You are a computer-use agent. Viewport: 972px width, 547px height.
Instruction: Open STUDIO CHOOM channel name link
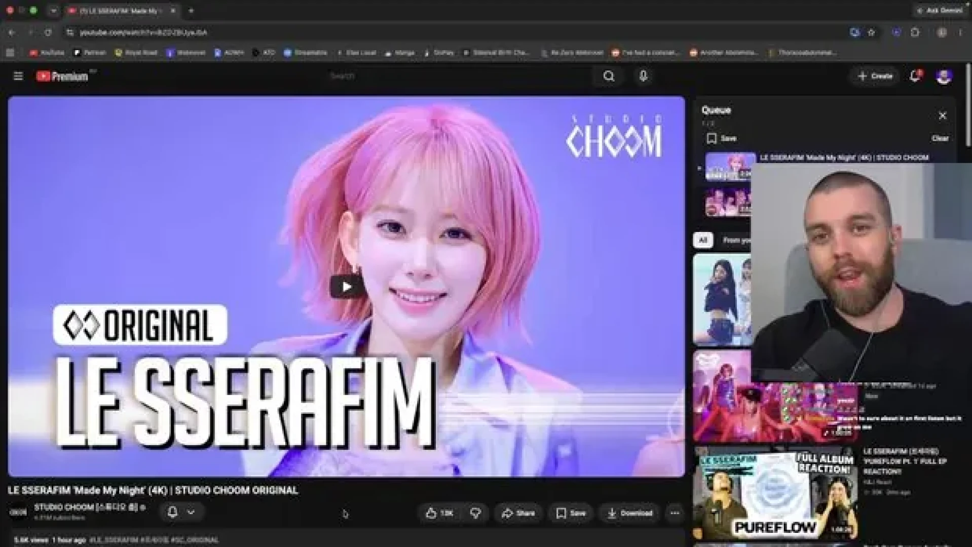tap(86, 507)
